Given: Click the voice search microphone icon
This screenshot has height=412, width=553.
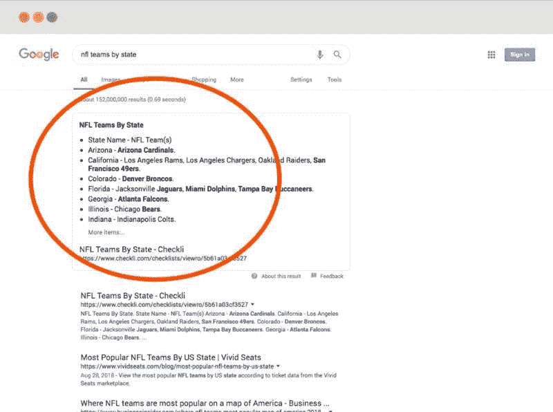Looking at the screenshot, I should [x=319, y=55].
